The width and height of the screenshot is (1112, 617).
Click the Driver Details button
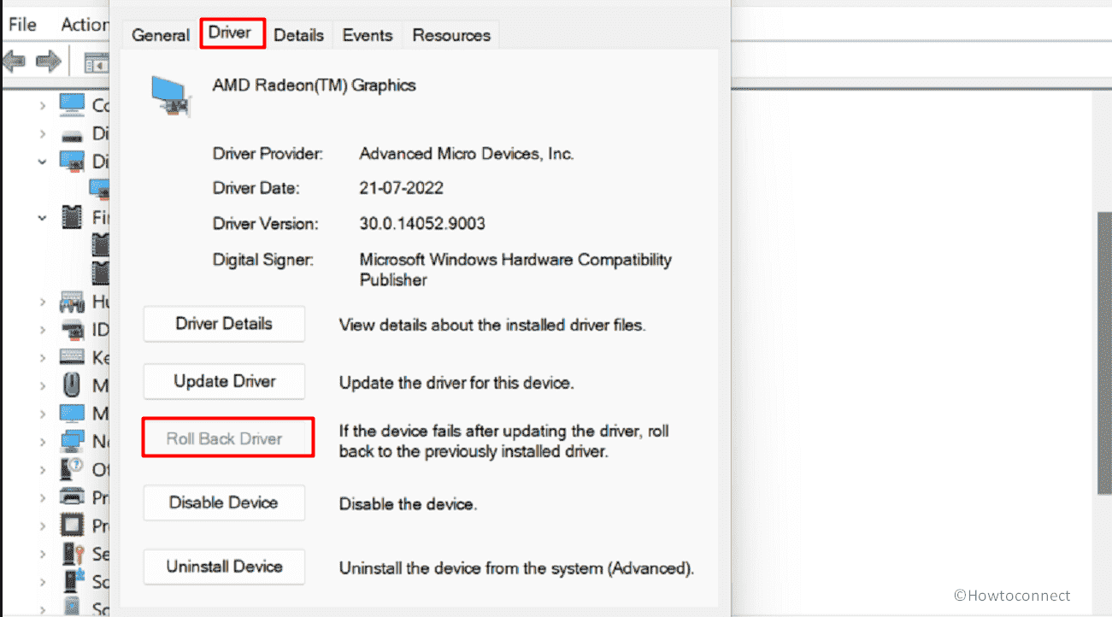coord(224,324)
